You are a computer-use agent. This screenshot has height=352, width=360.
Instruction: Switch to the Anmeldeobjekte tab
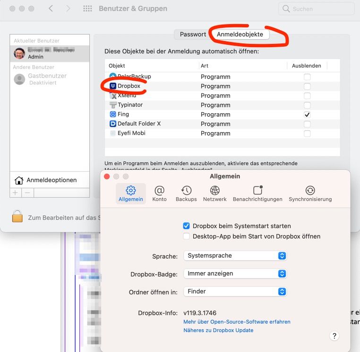click(x=240, y=34)
